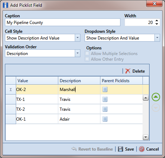
Task: Toggle Allow Multiple Selections checkbox
Action: click(87, 53)
